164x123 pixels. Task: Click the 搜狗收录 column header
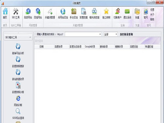(x=107, y=47)
